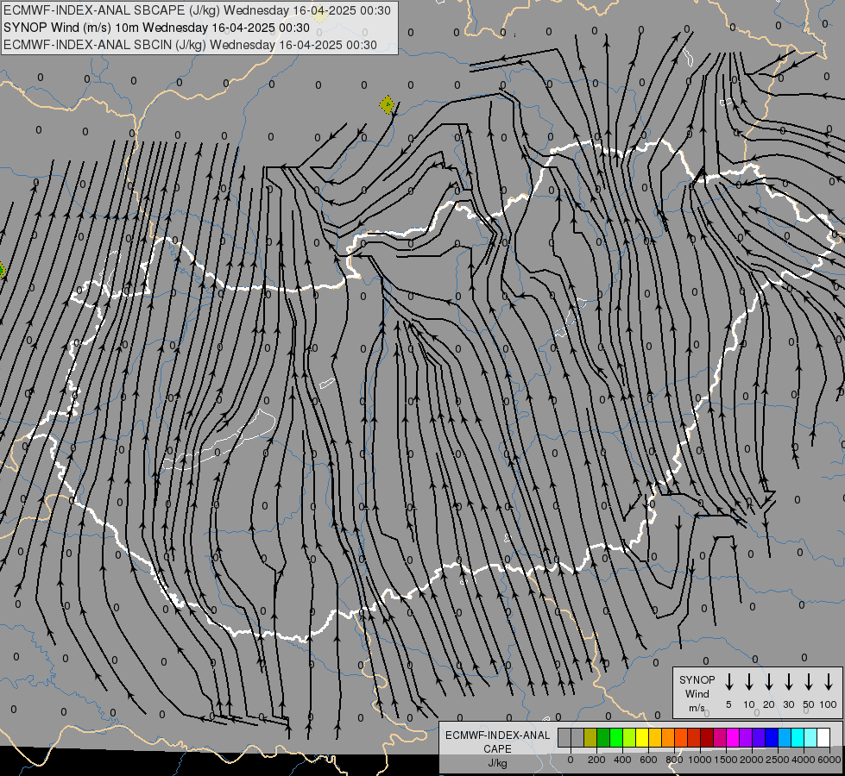Click the 30 m/s wind arrow in legend
845x776 pixels.
click(x=789, y=682)
